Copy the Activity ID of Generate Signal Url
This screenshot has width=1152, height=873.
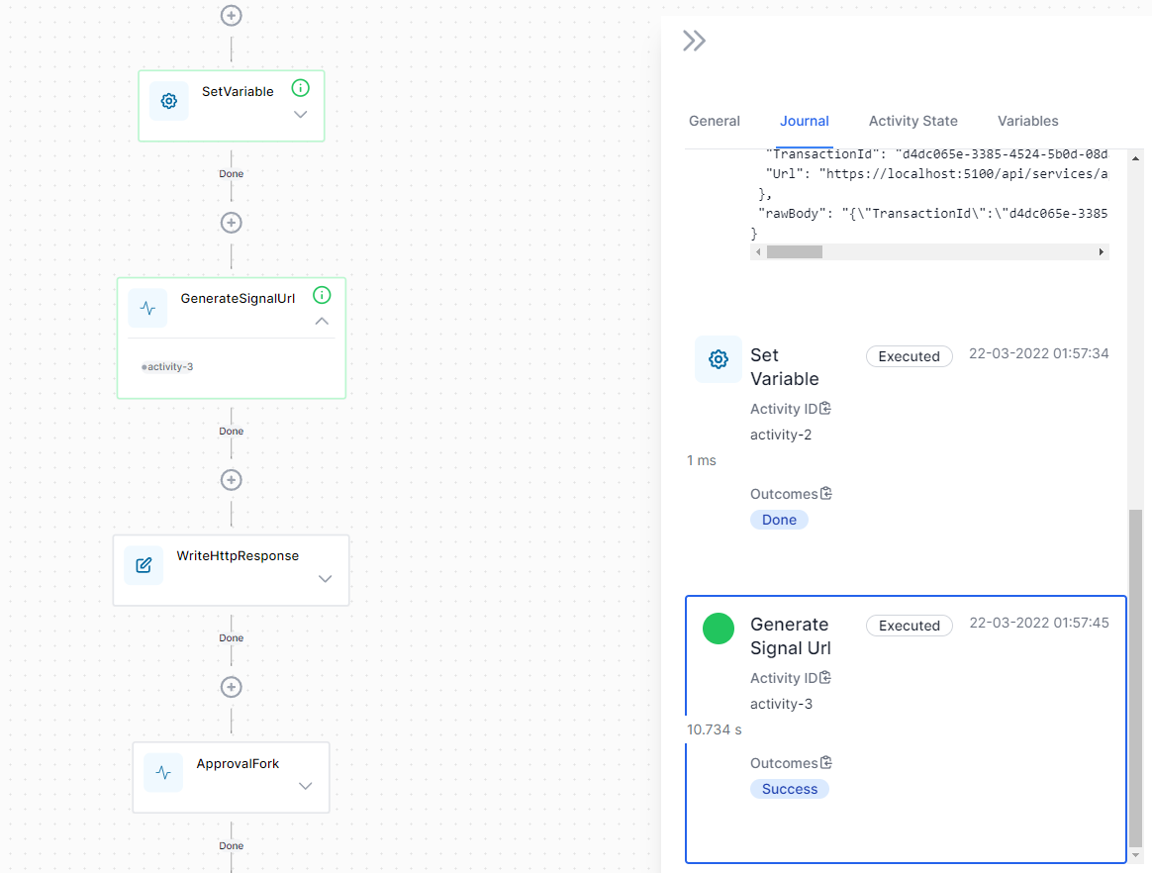tap(825, 677)
